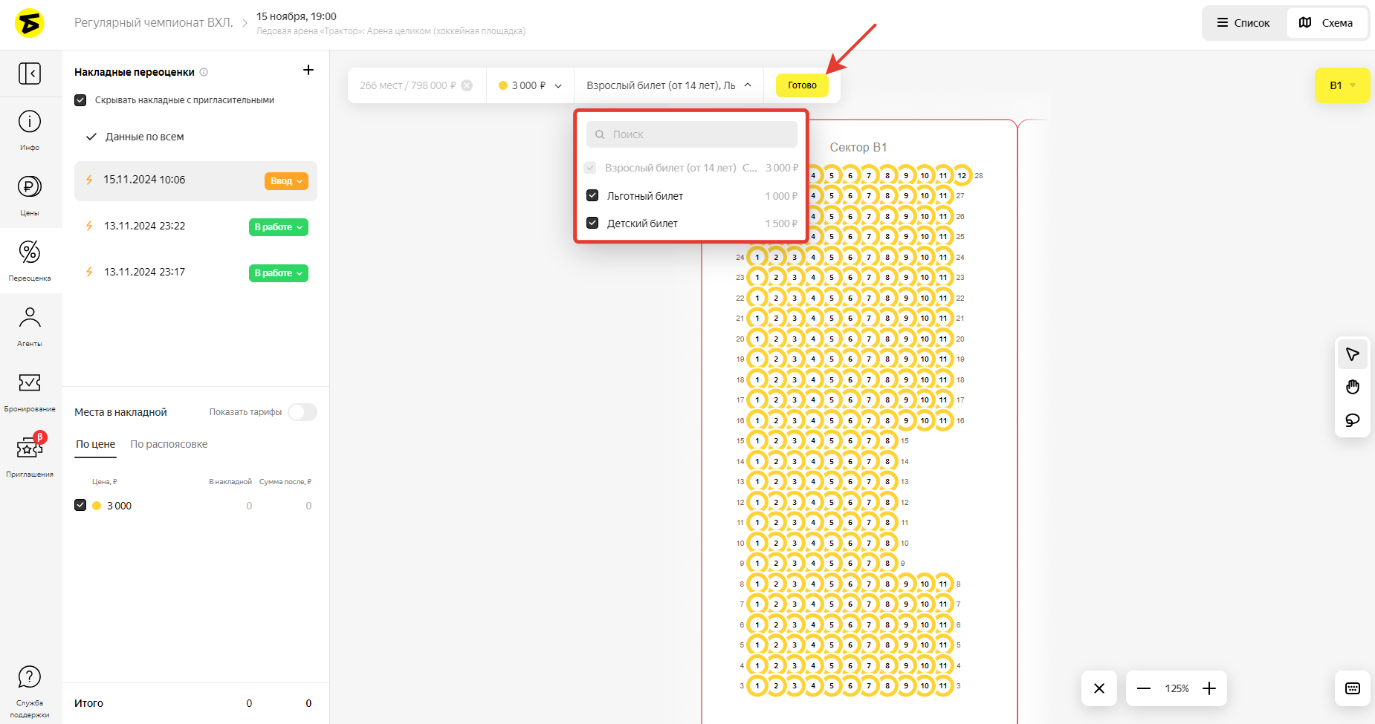Screen dimensions: 1375x724
Task: Uncheck the Льготный билет checkbox
Action: point(592,196)
